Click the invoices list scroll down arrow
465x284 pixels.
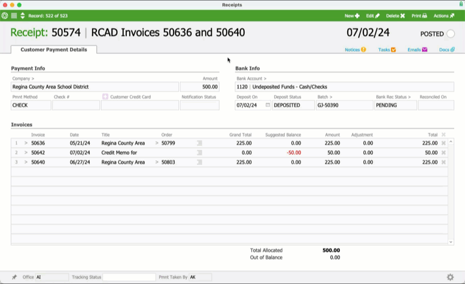click(451, 242)
